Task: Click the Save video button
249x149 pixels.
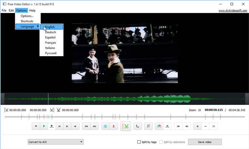Action: point(205,142)
